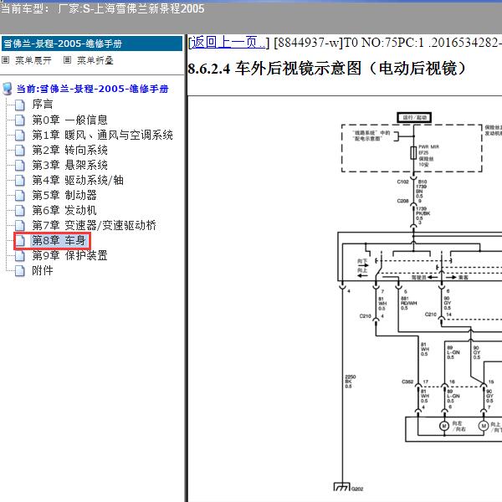Click the page icon beside 第0章
The width and height of the screenshot is (502, 502).
pos(20,120)
